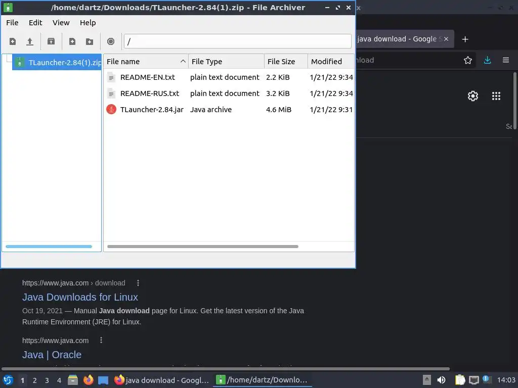Open the Help menu
Image resolution: width=518 pixels, height=388 pixels.
tap(88, 23)
